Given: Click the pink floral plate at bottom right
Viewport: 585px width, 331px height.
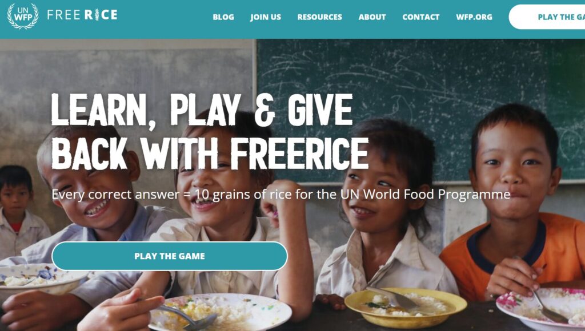Looking at the screenshot, I should pyautogui.click(x=541, y=306).
